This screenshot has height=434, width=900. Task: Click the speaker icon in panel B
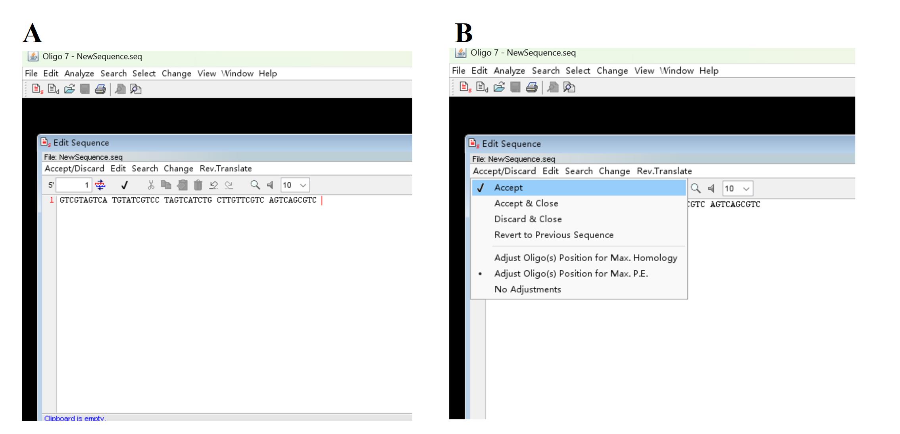pos(711,189)
